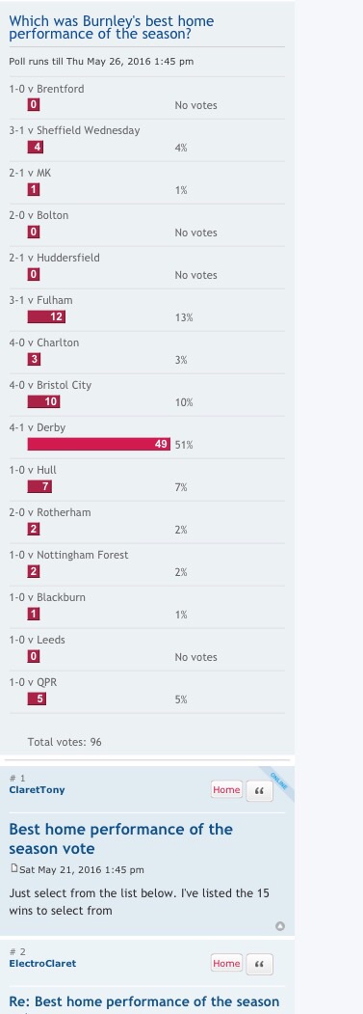Click the back-to-top circle icon in post 1
This screenshot has width=363, height=1014.
[x=279, y=926]
